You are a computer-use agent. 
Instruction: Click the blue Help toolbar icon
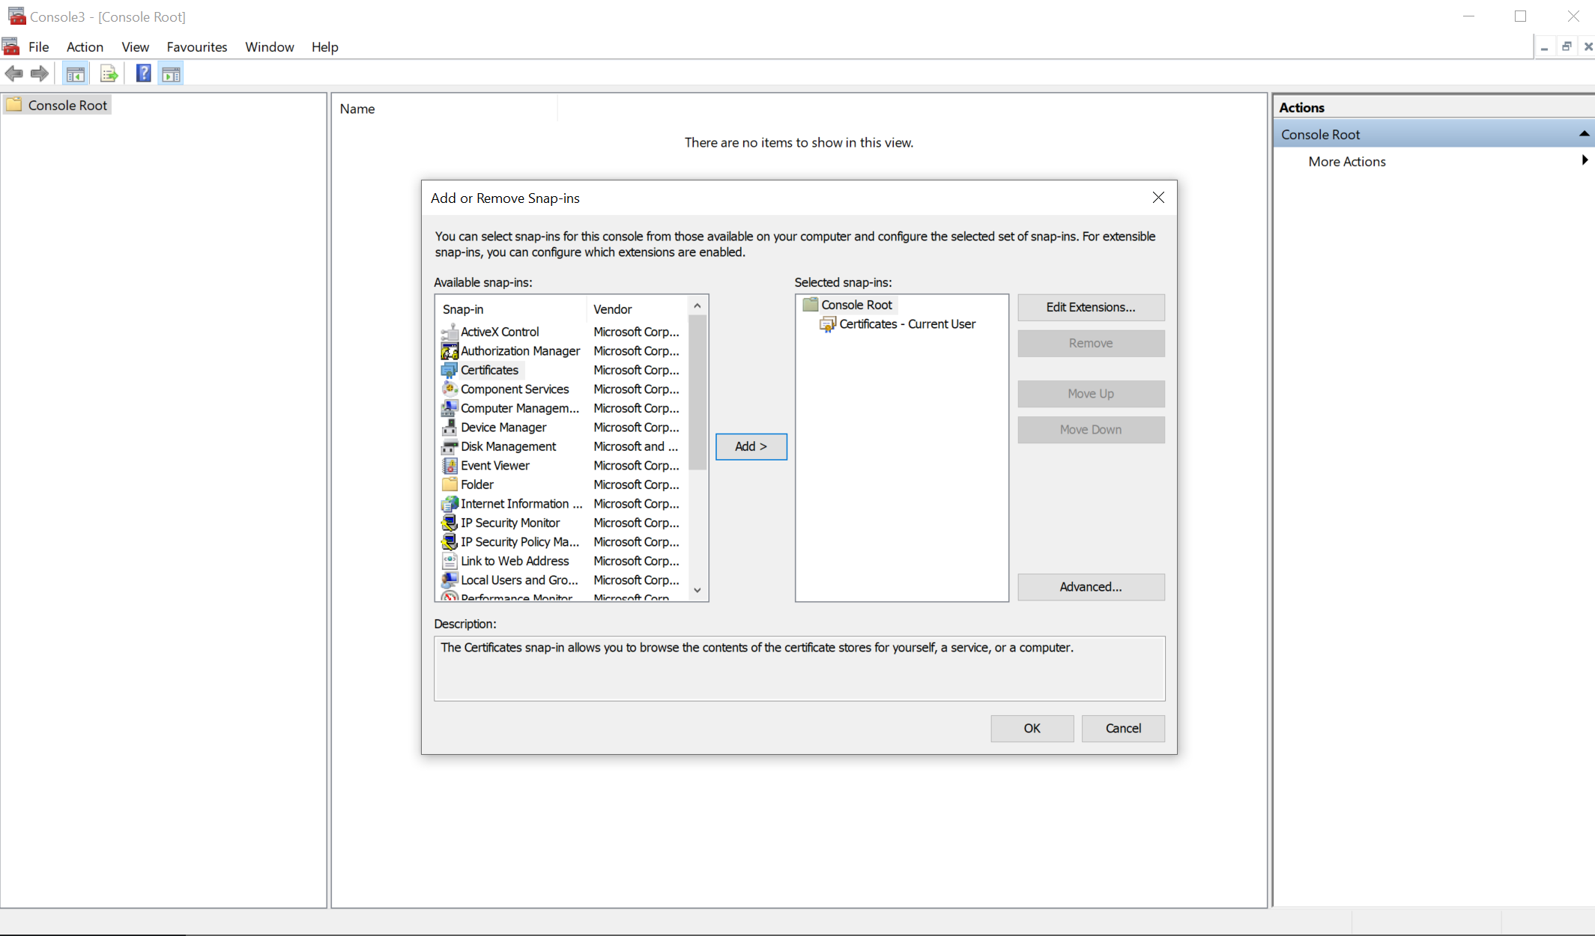[x=143, y=73]
